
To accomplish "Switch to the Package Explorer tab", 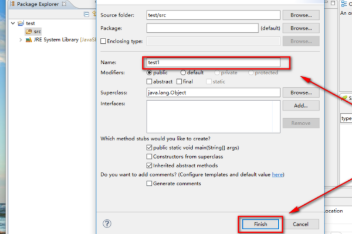I will tap(38, 4).
